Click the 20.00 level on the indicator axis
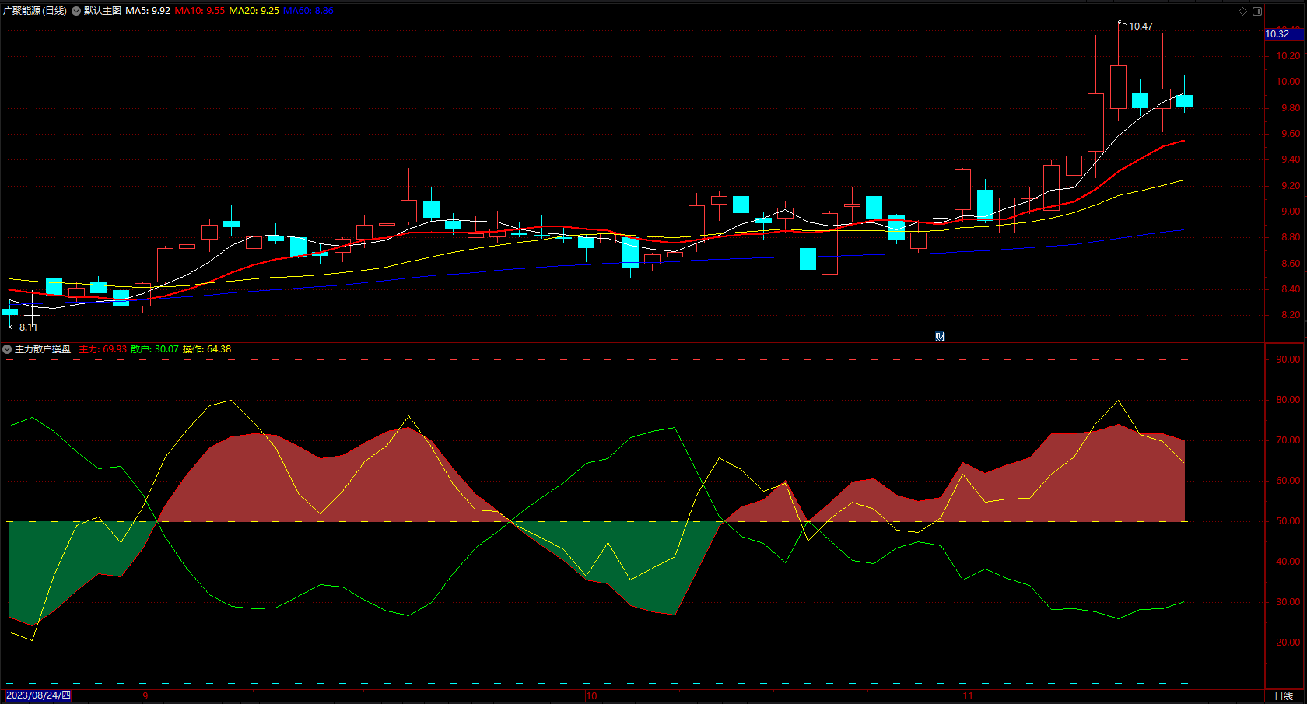 click(1288, 643)
